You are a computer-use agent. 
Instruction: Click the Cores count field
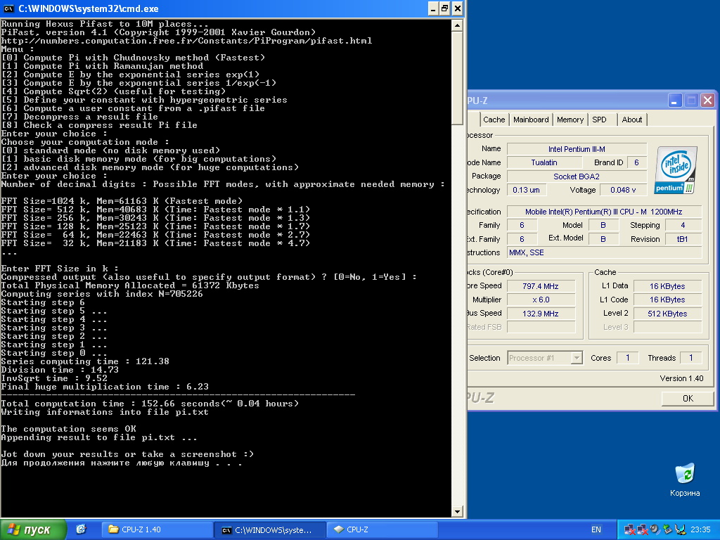[627, 358]
